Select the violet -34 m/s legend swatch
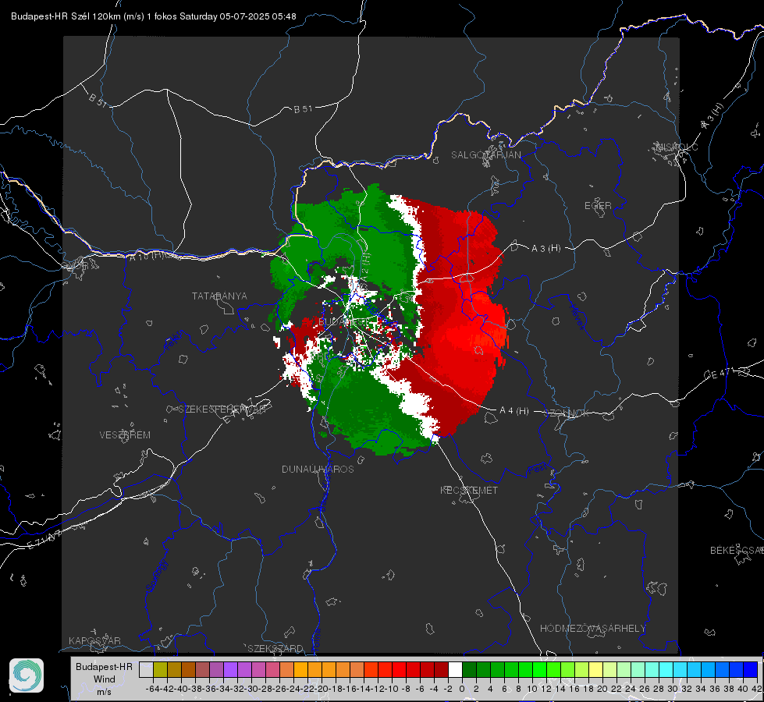 tap(230, 669)
